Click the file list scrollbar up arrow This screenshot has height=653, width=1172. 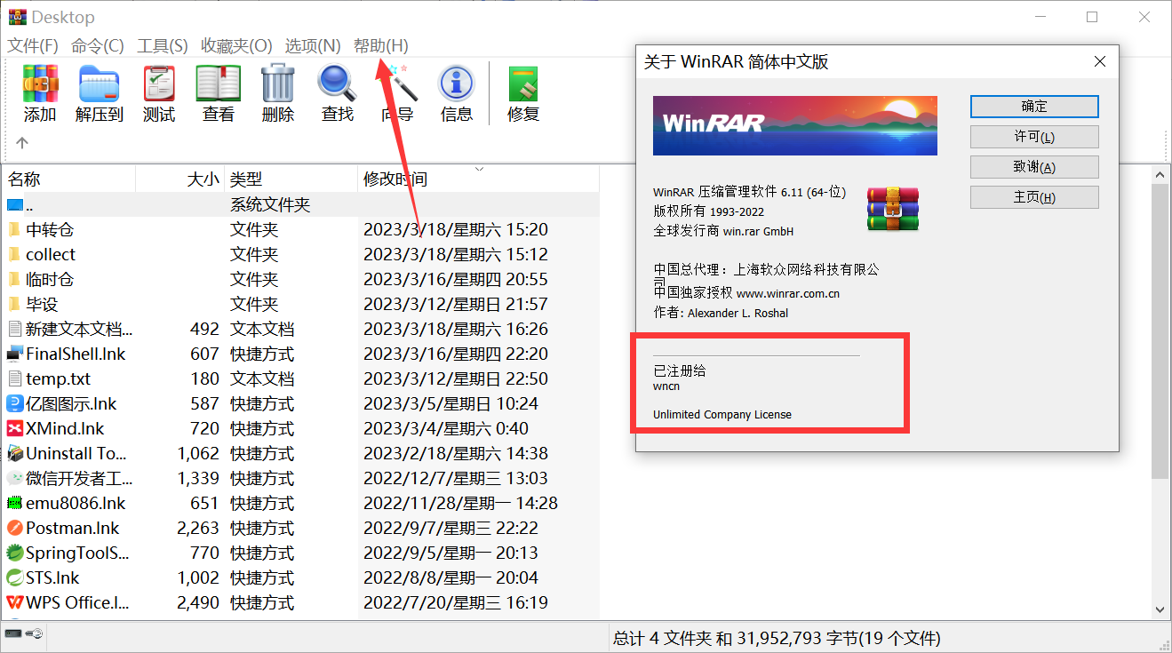(1160, 174)
